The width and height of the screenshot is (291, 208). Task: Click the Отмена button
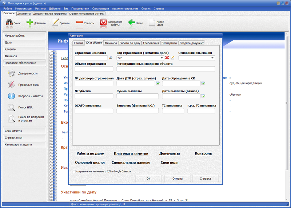click(178, 179)
